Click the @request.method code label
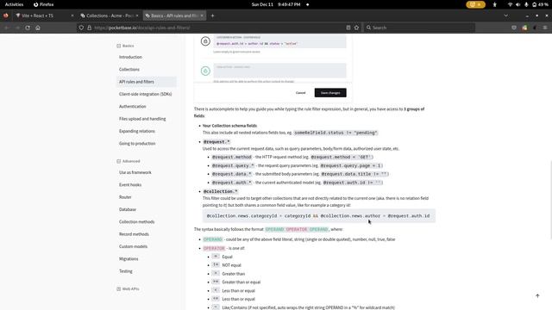The height and width of the screenshot is (310, 552). coord(232,157)
